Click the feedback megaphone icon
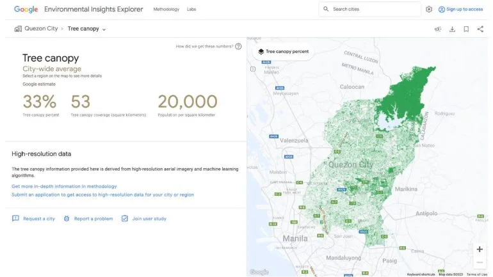 click(438, 29)
